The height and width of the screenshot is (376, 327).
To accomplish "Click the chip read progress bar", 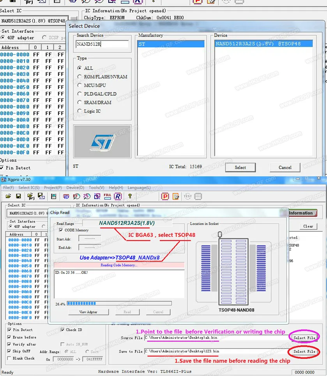I will 119,303.
